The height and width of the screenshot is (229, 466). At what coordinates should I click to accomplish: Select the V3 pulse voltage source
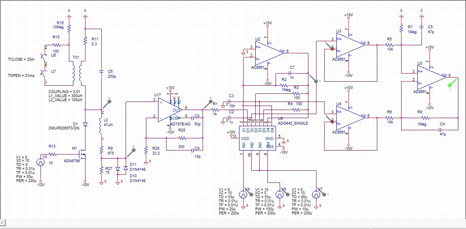tap(41, 162)
